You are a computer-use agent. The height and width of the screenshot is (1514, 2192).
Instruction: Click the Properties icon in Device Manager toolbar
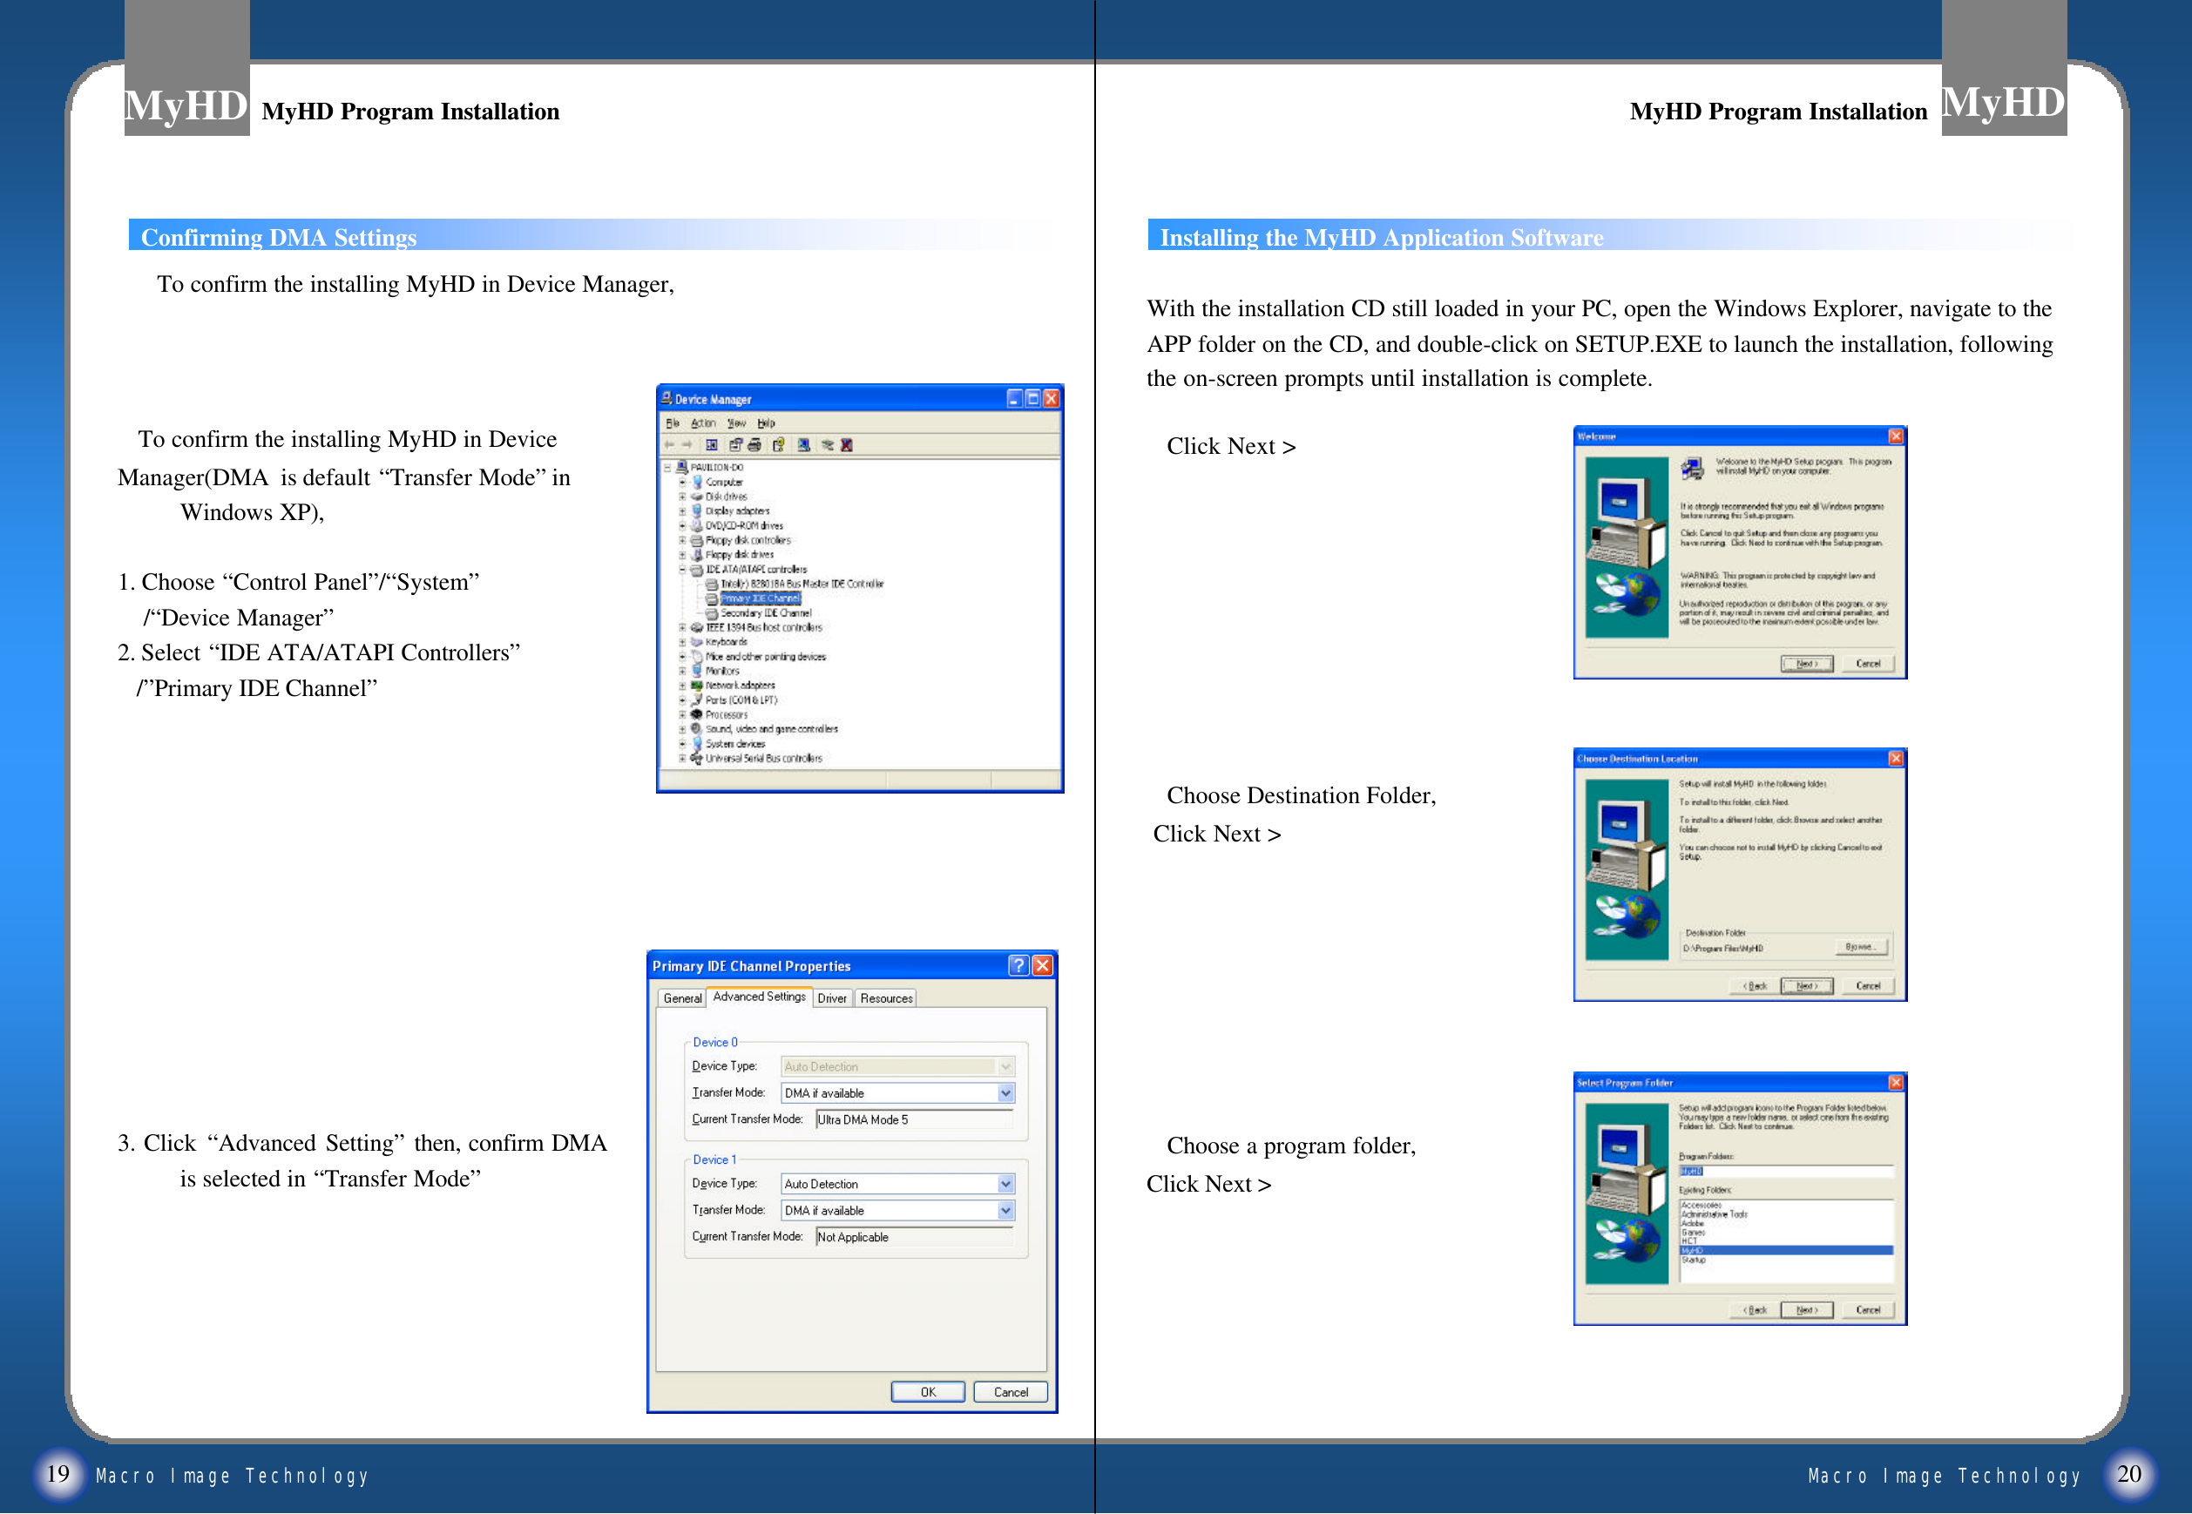[x=737, y=445]
